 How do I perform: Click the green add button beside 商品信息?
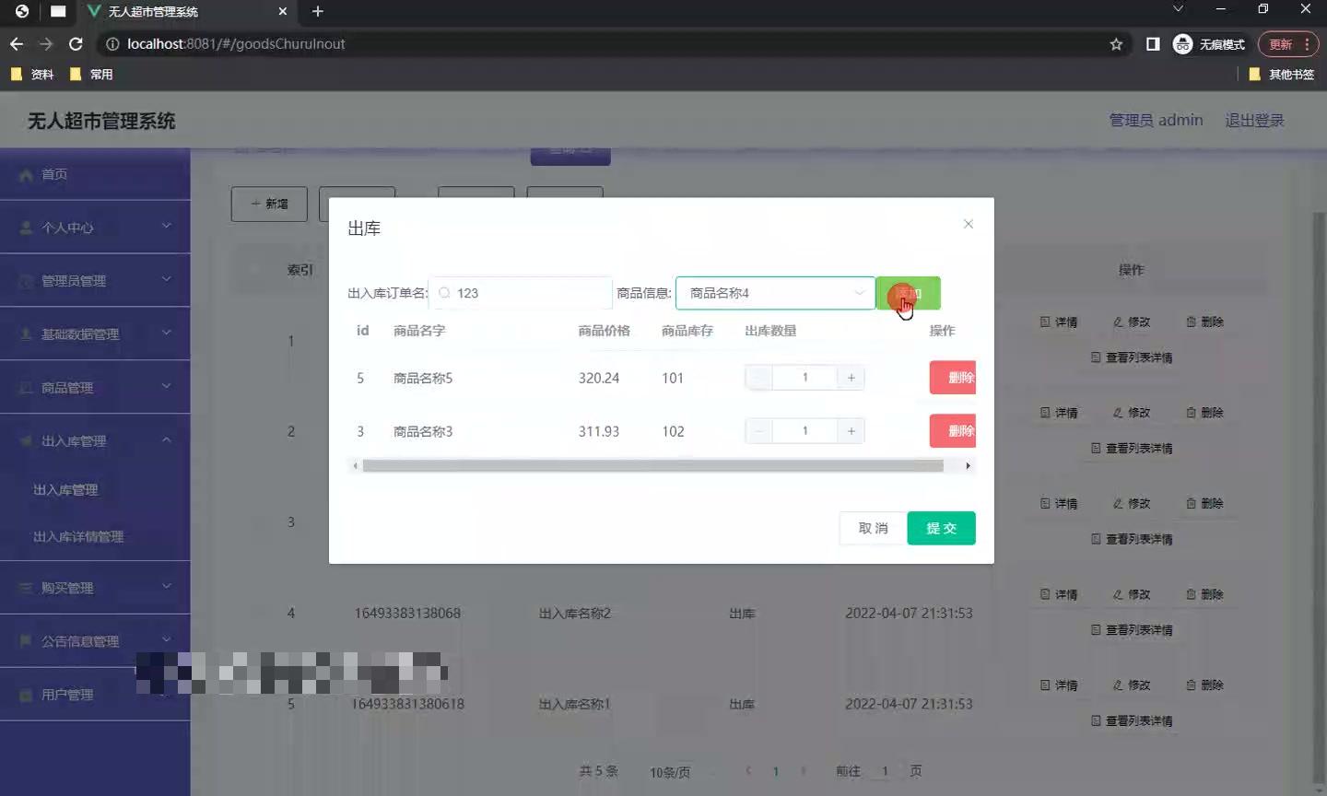908,293
